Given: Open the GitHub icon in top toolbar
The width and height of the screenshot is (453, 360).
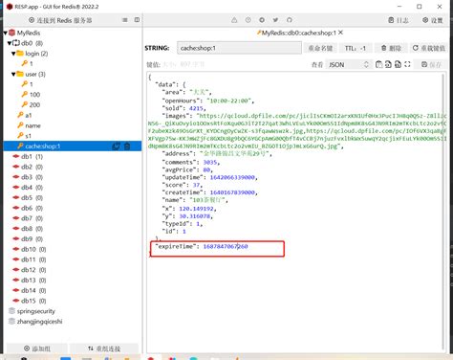Looking at the screenshot, I should [289, 20].
